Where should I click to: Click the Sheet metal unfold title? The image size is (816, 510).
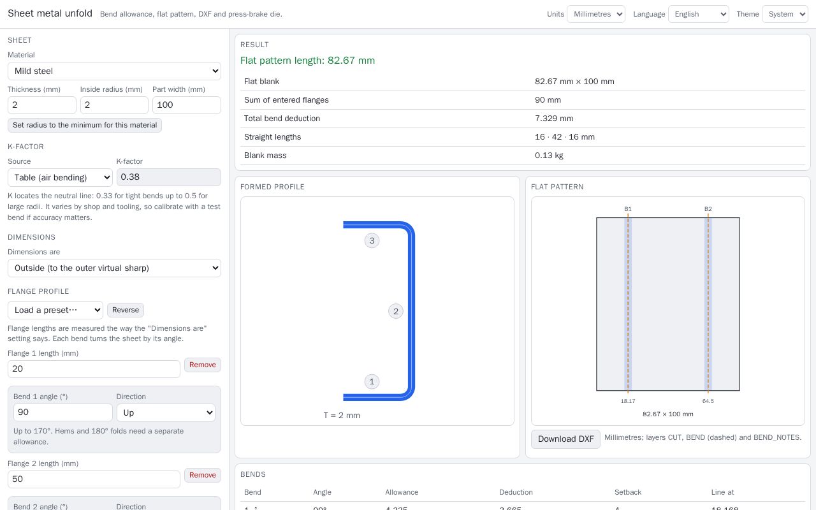(x=50, y=13)
